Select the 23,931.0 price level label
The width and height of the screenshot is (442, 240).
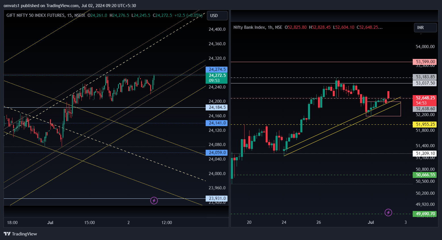pyautogui.click(x=216, y=198)
